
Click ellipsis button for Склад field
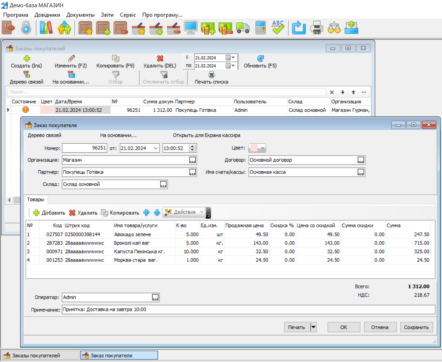163,185
